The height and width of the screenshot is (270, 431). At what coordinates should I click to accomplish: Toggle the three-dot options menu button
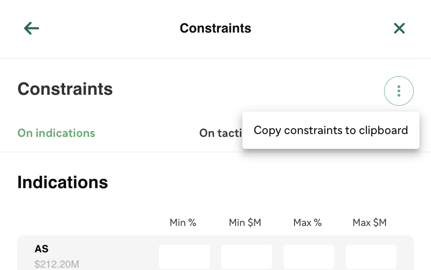[398, 91]
